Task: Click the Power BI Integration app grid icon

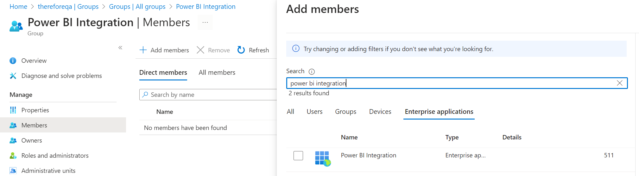Action: click(323, 158)
